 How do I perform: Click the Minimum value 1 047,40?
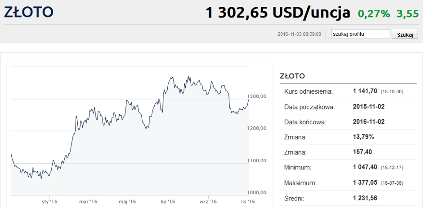365,167
